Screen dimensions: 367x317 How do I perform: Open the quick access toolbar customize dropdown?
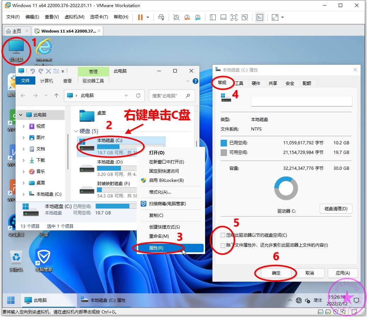coord(63,71)
